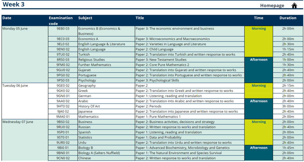Open the Homepage link
Viewport: 304px width, 162px height.
[272, 6]
